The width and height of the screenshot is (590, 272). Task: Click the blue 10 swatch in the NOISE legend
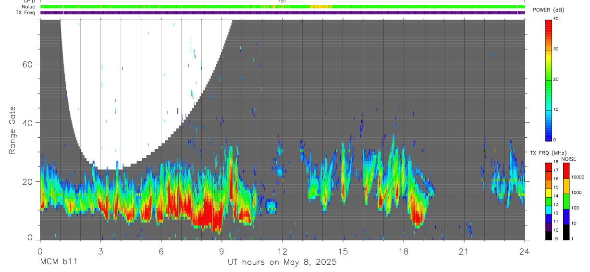point(566,216)
